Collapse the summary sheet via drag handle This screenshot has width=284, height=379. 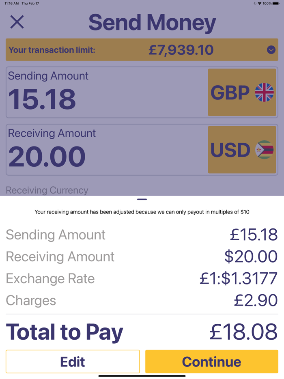(142, 199)
